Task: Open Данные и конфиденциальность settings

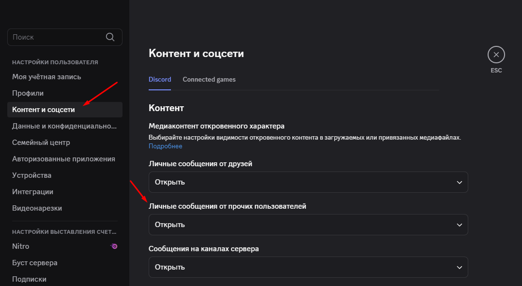Action: (x=65, y=126)
